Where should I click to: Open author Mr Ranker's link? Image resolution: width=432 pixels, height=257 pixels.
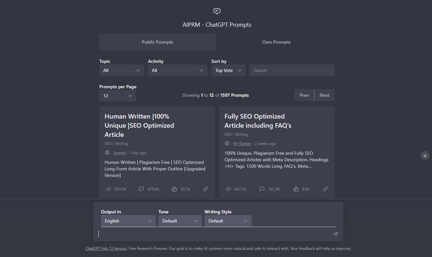(242, 144)
